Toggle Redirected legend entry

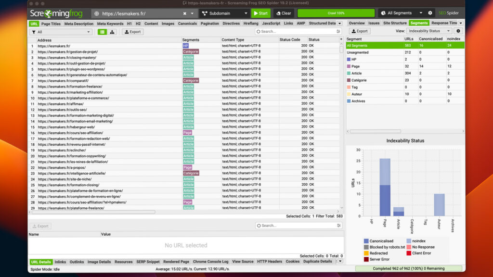point(376,253)
